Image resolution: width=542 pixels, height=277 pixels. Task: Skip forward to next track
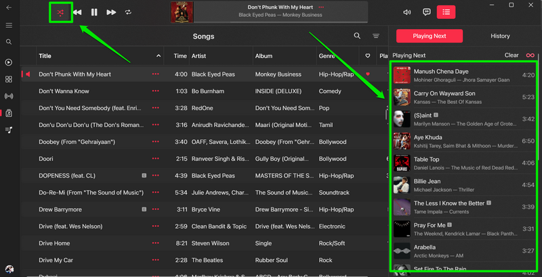[x=111, y=12]
